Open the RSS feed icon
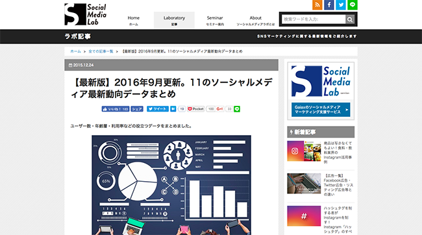 click(317, 5)
